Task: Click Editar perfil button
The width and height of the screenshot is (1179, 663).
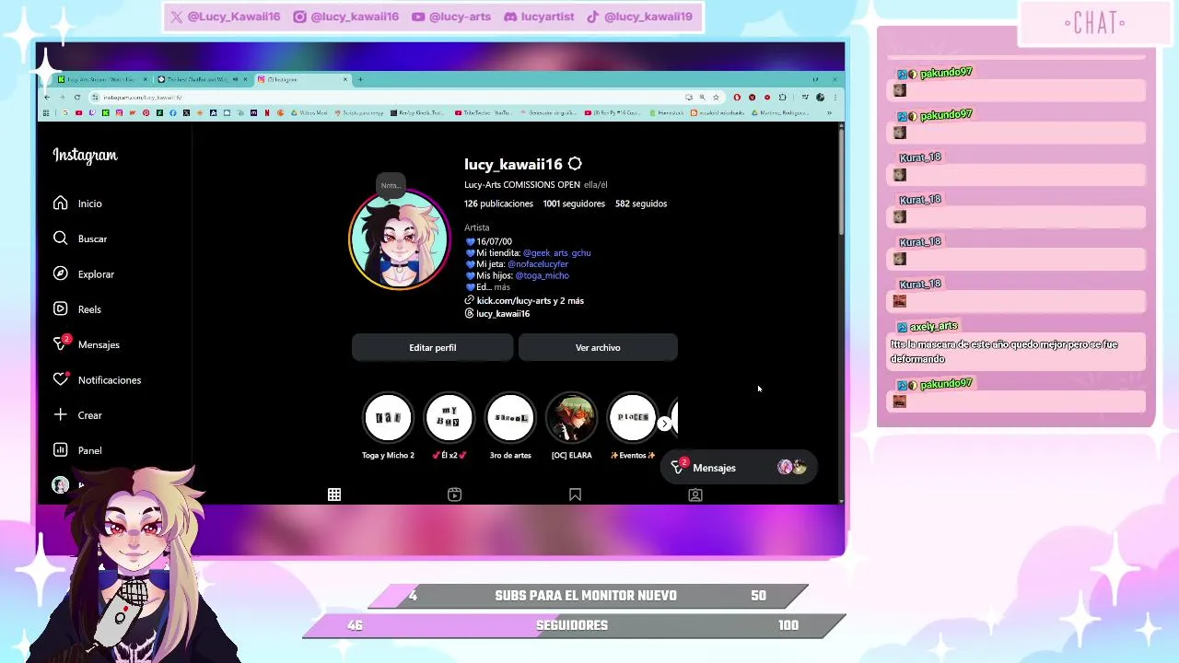Action: 432,347
